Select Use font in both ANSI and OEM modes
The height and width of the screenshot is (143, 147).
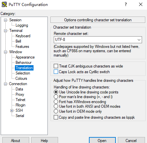[56, 106]
